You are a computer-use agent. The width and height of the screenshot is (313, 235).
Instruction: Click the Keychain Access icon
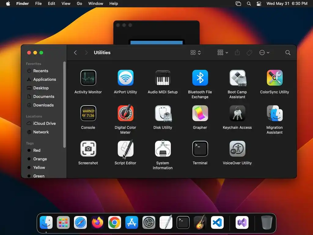click(237, 113)
